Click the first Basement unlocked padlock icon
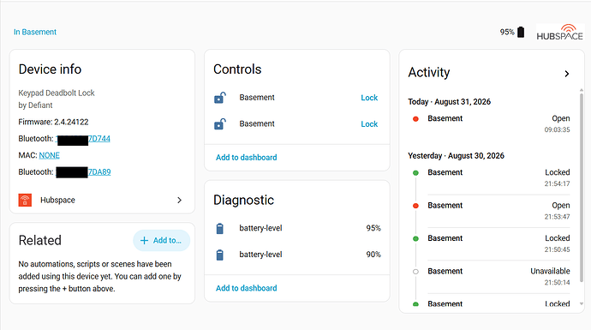The width and height of the screenshot is (591, 330). [x=220, y=98]
